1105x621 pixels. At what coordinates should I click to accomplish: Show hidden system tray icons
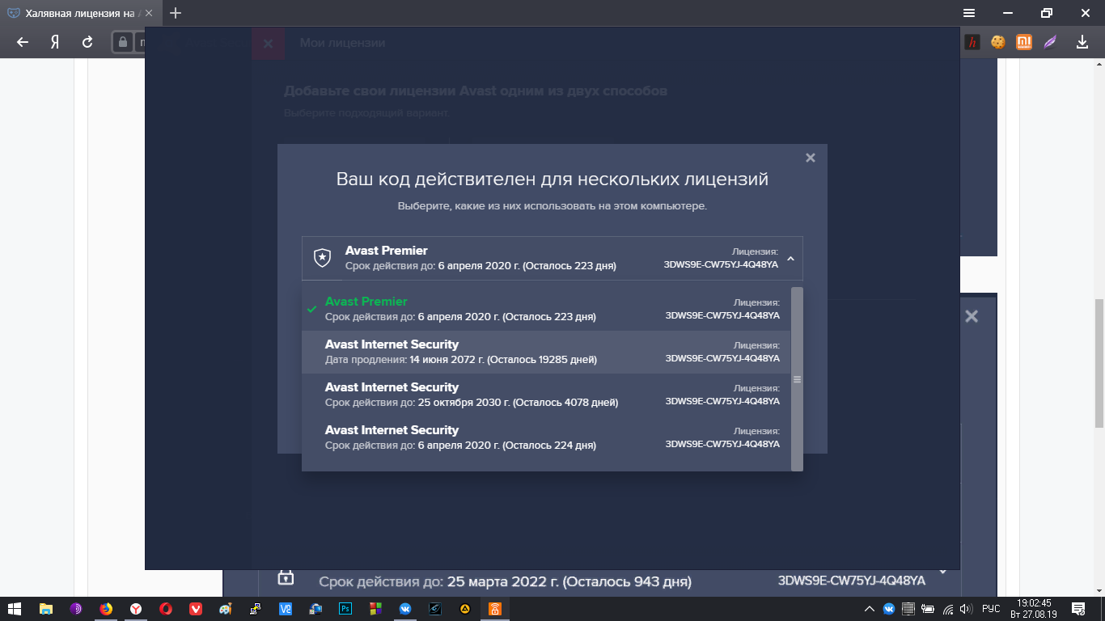pyautogui.click(x=870, y=609)
